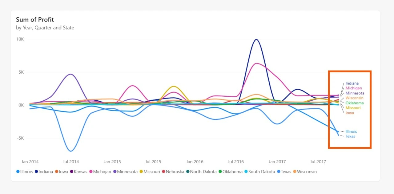The image size is (394, 194).
Task: Click the Sum of Profit chart title
Action: coord(35,20)
